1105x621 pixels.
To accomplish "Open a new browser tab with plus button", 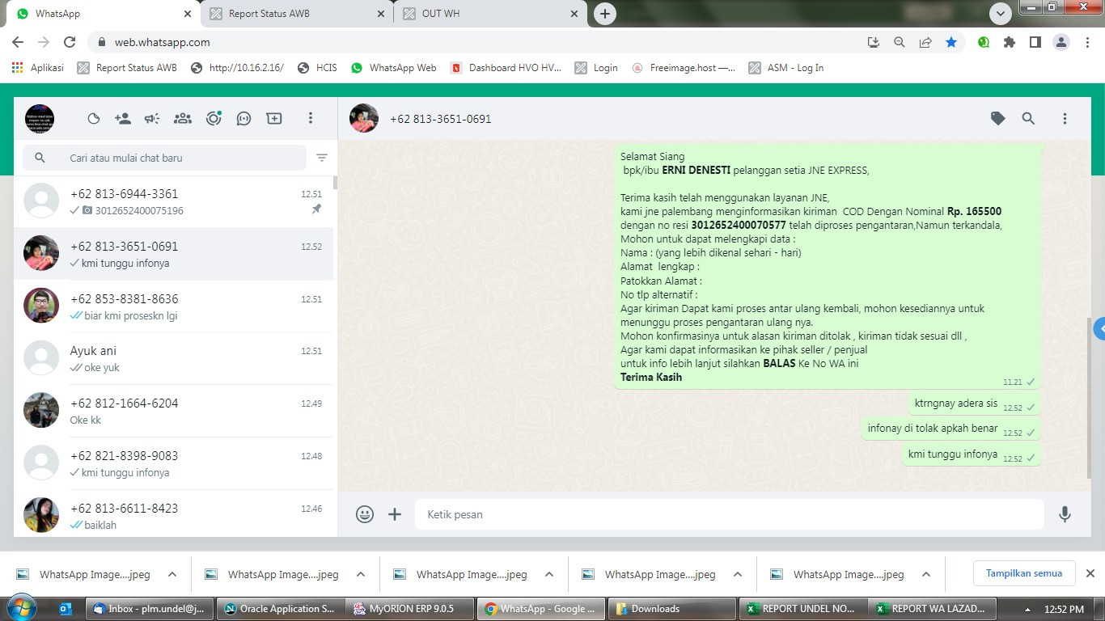I will pos(604,14).
